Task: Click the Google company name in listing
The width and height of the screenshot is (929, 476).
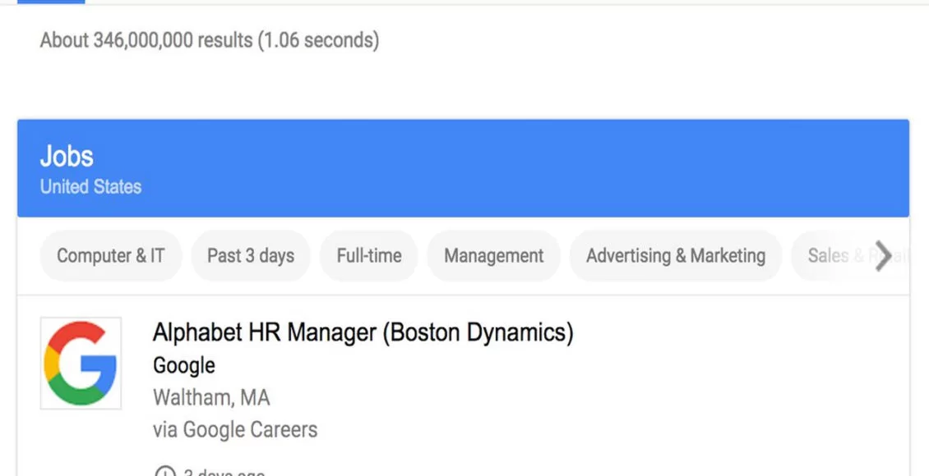Action: tap(184, 365)
